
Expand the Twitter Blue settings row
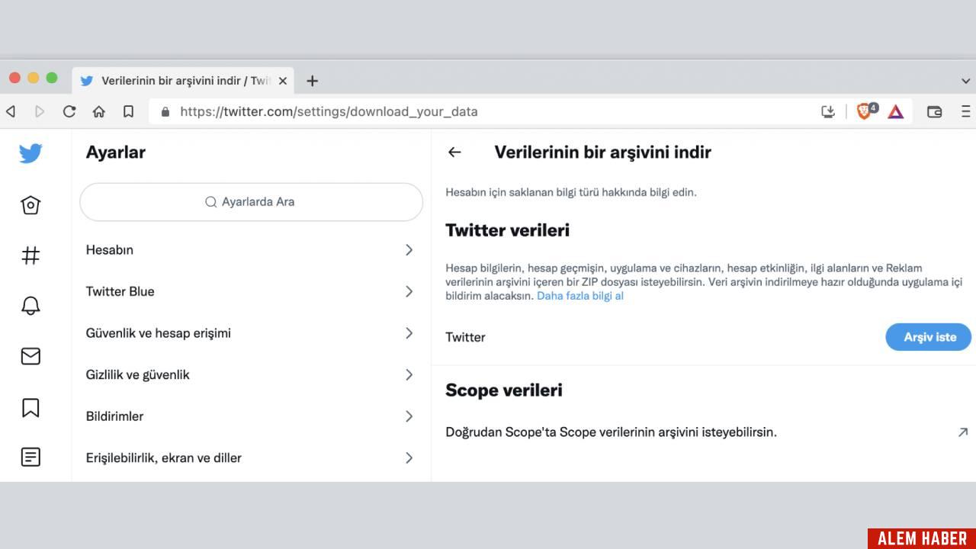(x=251, y=291)
